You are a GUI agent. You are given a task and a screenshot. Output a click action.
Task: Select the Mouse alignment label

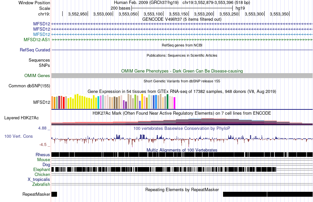click(43, 160)
